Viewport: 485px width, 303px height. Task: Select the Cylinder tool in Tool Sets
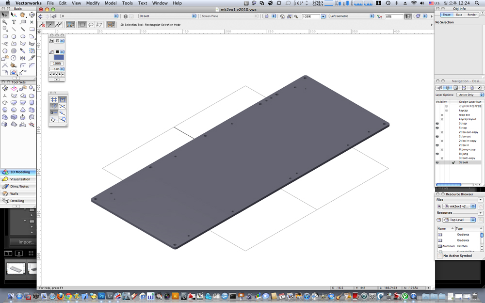pos(32,103)
